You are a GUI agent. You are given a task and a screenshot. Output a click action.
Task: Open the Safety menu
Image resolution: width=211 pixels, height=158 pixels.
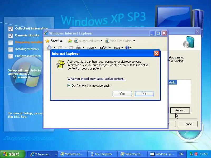[x=105, y=48]
